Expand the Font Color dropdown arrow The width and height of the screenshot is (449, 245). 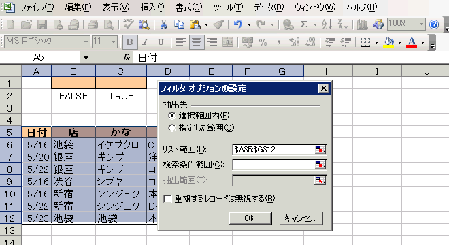coord(422,42)
